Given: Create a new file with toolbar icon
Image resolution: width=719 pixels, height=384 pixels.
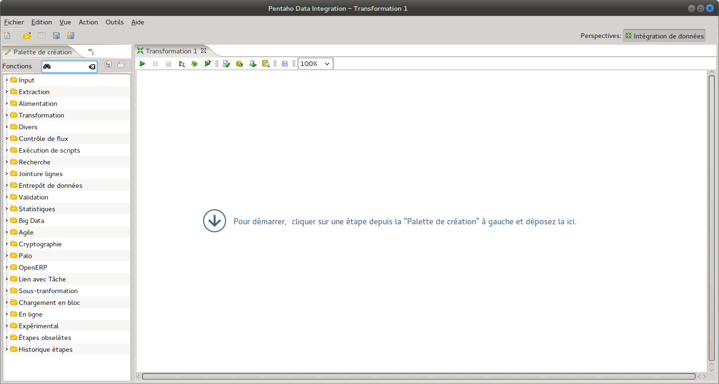Looking at the screenshot, I should tap(7, 36).
